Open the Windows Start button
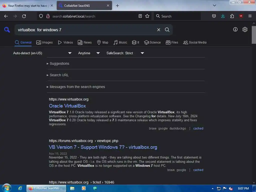The height and width of the screenshot is (192, 256). [x=6, y=188]
